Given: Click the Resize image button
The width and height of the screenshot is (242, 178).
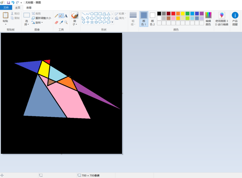Looking at the screenshot, I should (41, 18).
